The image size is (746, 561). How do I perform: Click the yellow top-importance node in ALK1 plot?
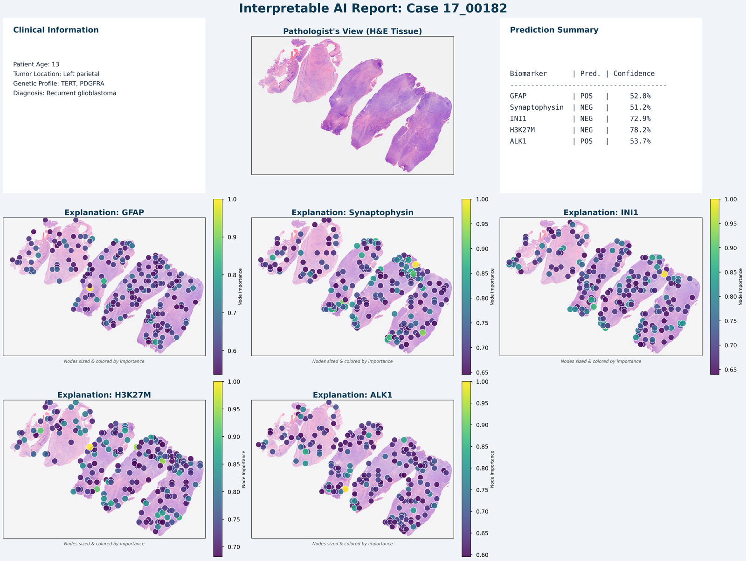coord(345,489)
